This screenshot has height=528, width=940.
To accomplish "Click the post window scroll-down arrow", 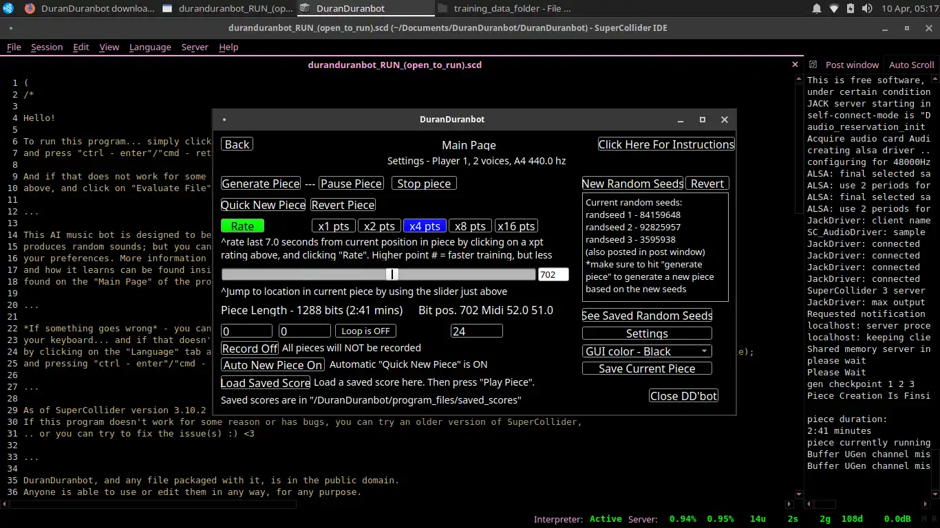I will pos(936,494).
